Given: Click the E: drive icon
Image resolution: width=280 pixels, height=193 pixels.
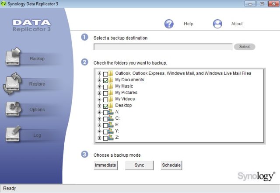Looking at the screenshot, I should pos(111,124).
